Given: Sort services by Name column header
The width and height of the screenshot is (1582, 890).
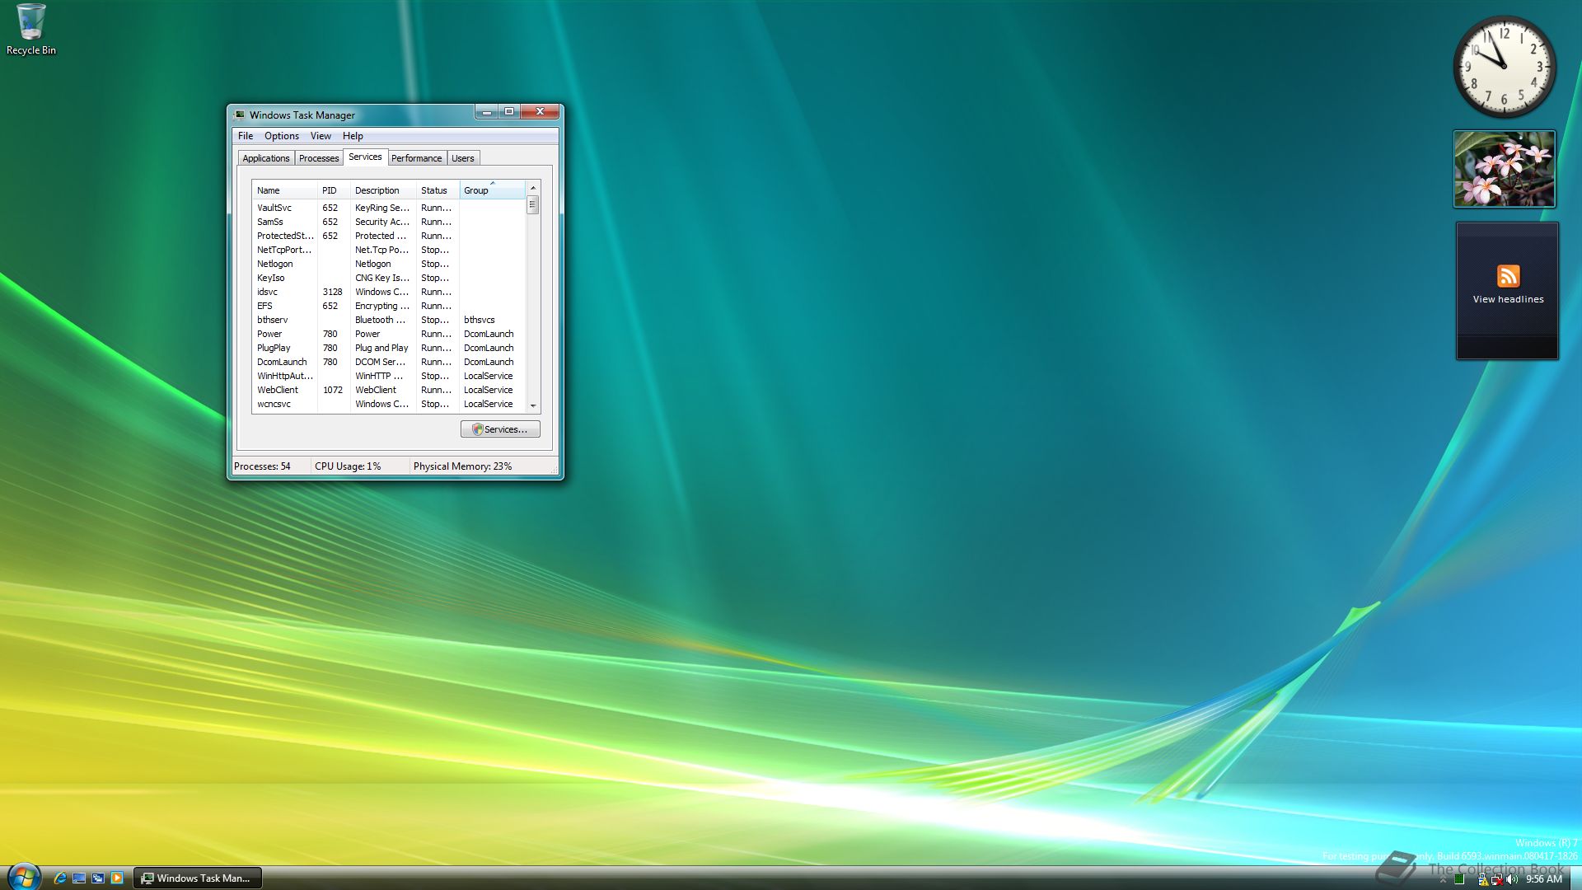Looking at the screenshot, I should pyautogui.click(x=284, y=190).
